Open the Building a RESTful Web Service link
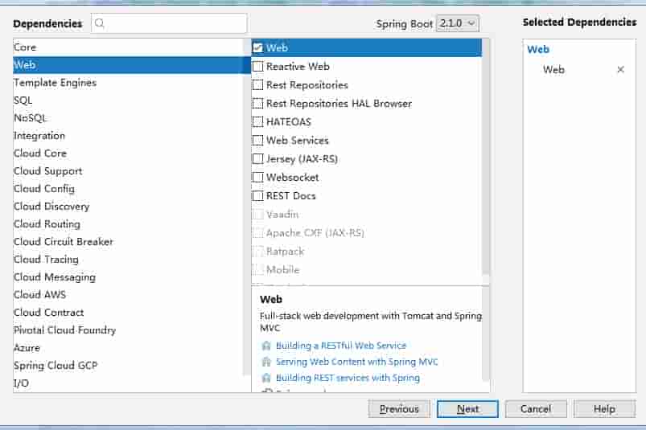Image resolution: width=646 pixels, height=430 pixels. tap(341, 346)
